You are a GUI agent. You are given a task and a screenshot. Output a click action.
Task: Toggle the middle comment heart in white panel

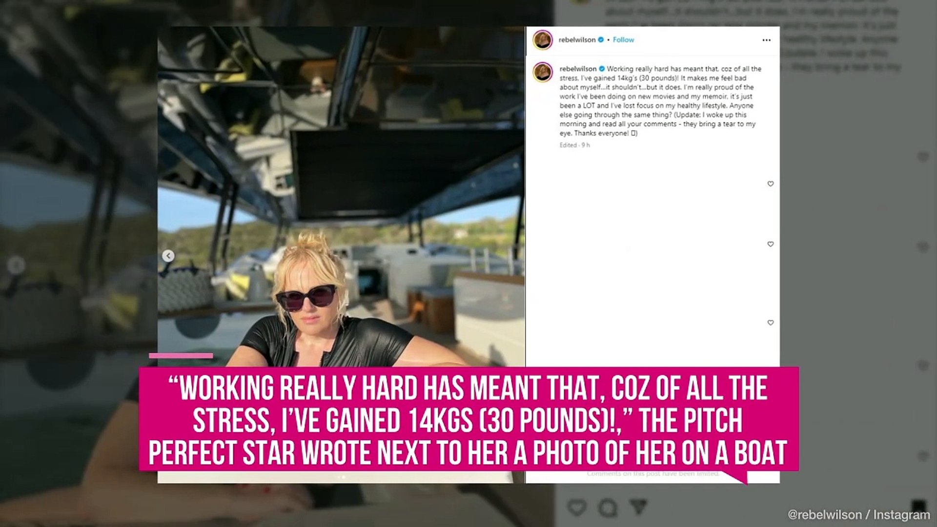771,244
